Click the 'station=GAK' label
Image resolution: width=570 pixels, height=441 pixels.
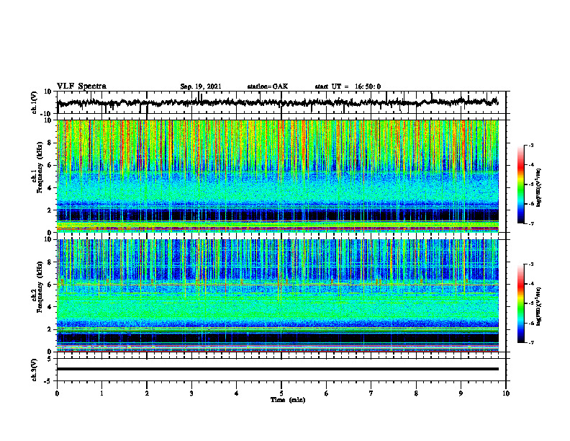[x=268, y=86]
